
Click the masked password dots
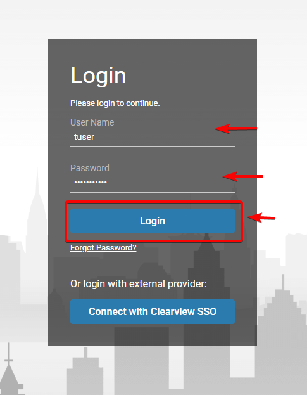click(x=91, y=182)
